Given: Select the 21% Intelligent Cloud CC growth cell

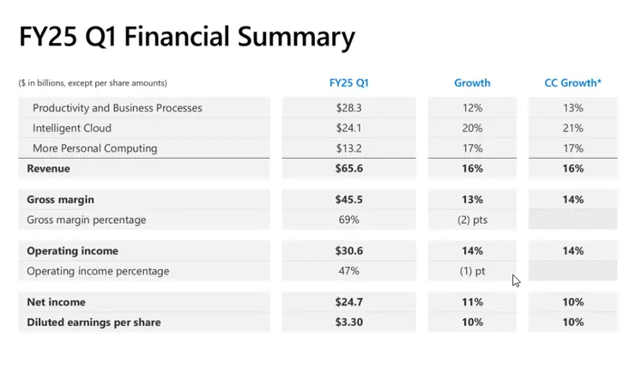Looking at the screenshot, I should pyautogui.click(x=573, y=129).
